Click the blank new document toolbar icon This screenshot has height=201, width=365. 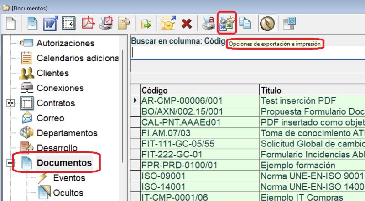coord(10,23)
